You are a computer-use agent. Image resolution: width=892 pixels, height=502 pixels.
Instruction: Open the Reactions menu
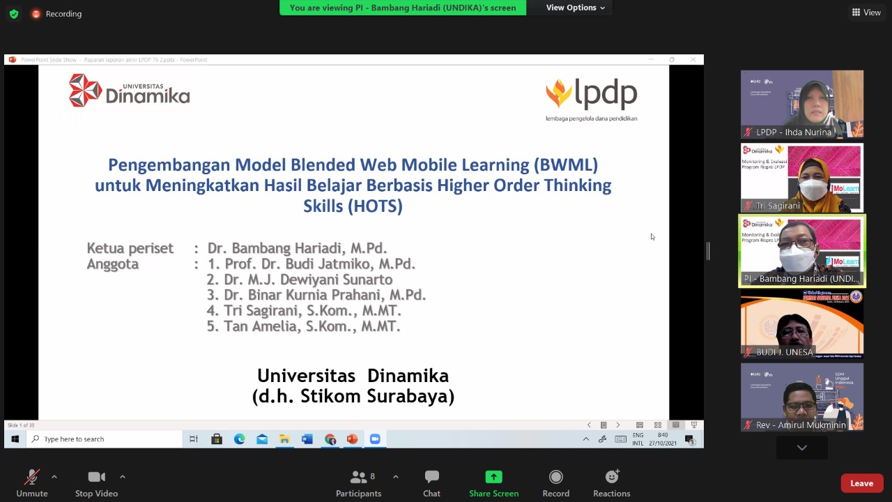pyautogui.click(x=612, y=483)
